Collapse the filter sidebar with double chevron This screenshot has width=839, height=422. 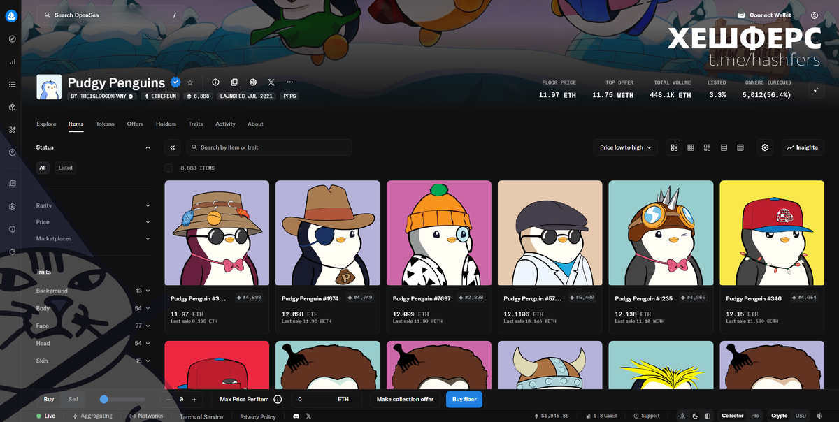click(173, 147)
